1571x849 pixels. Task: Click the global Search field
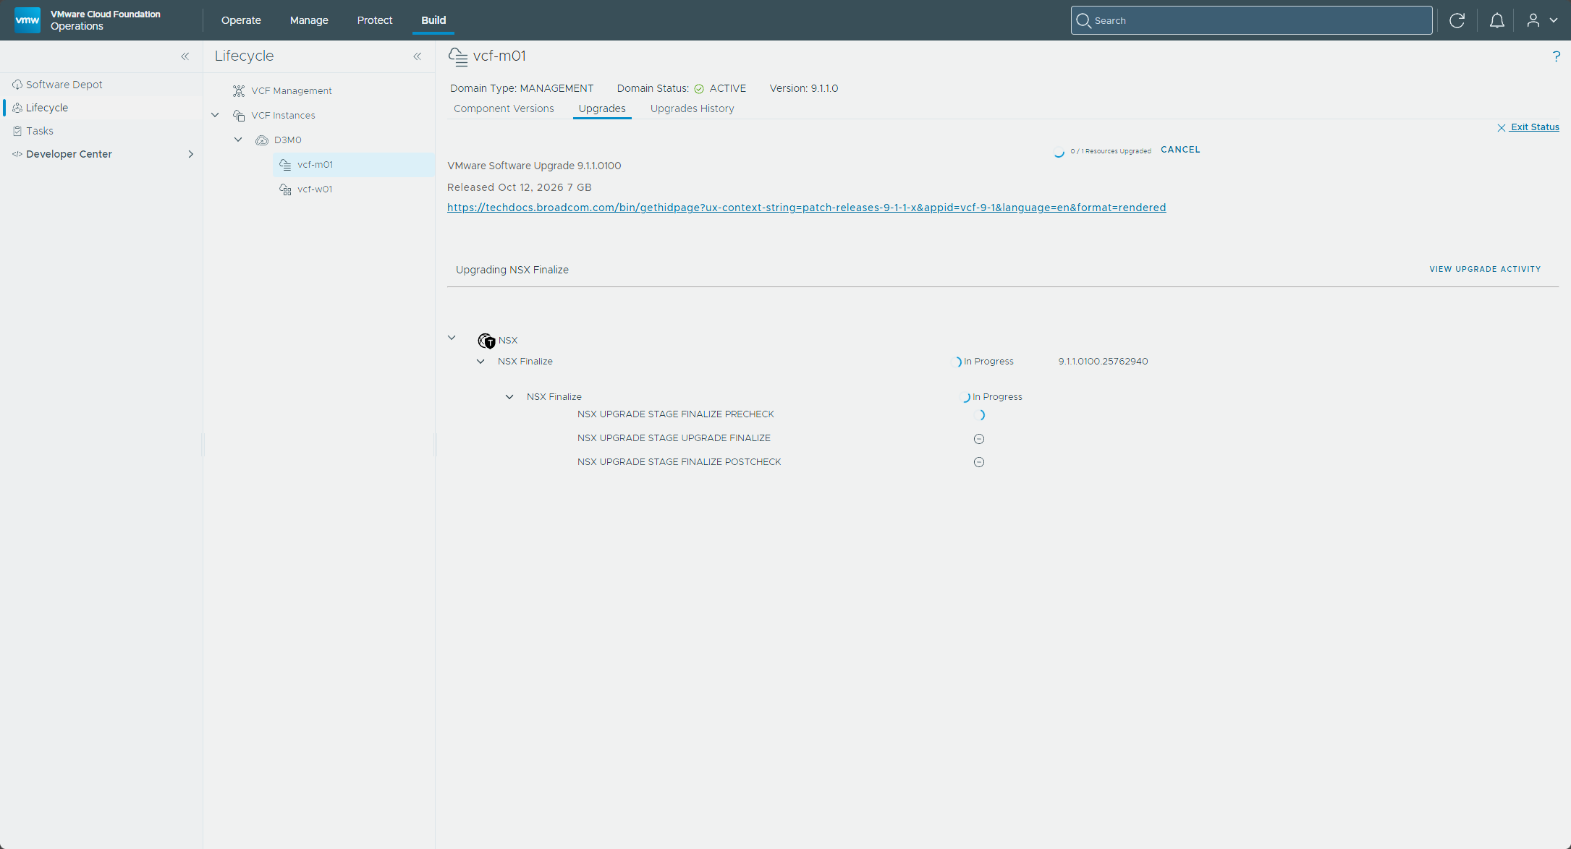click(x=1251, y=20)
